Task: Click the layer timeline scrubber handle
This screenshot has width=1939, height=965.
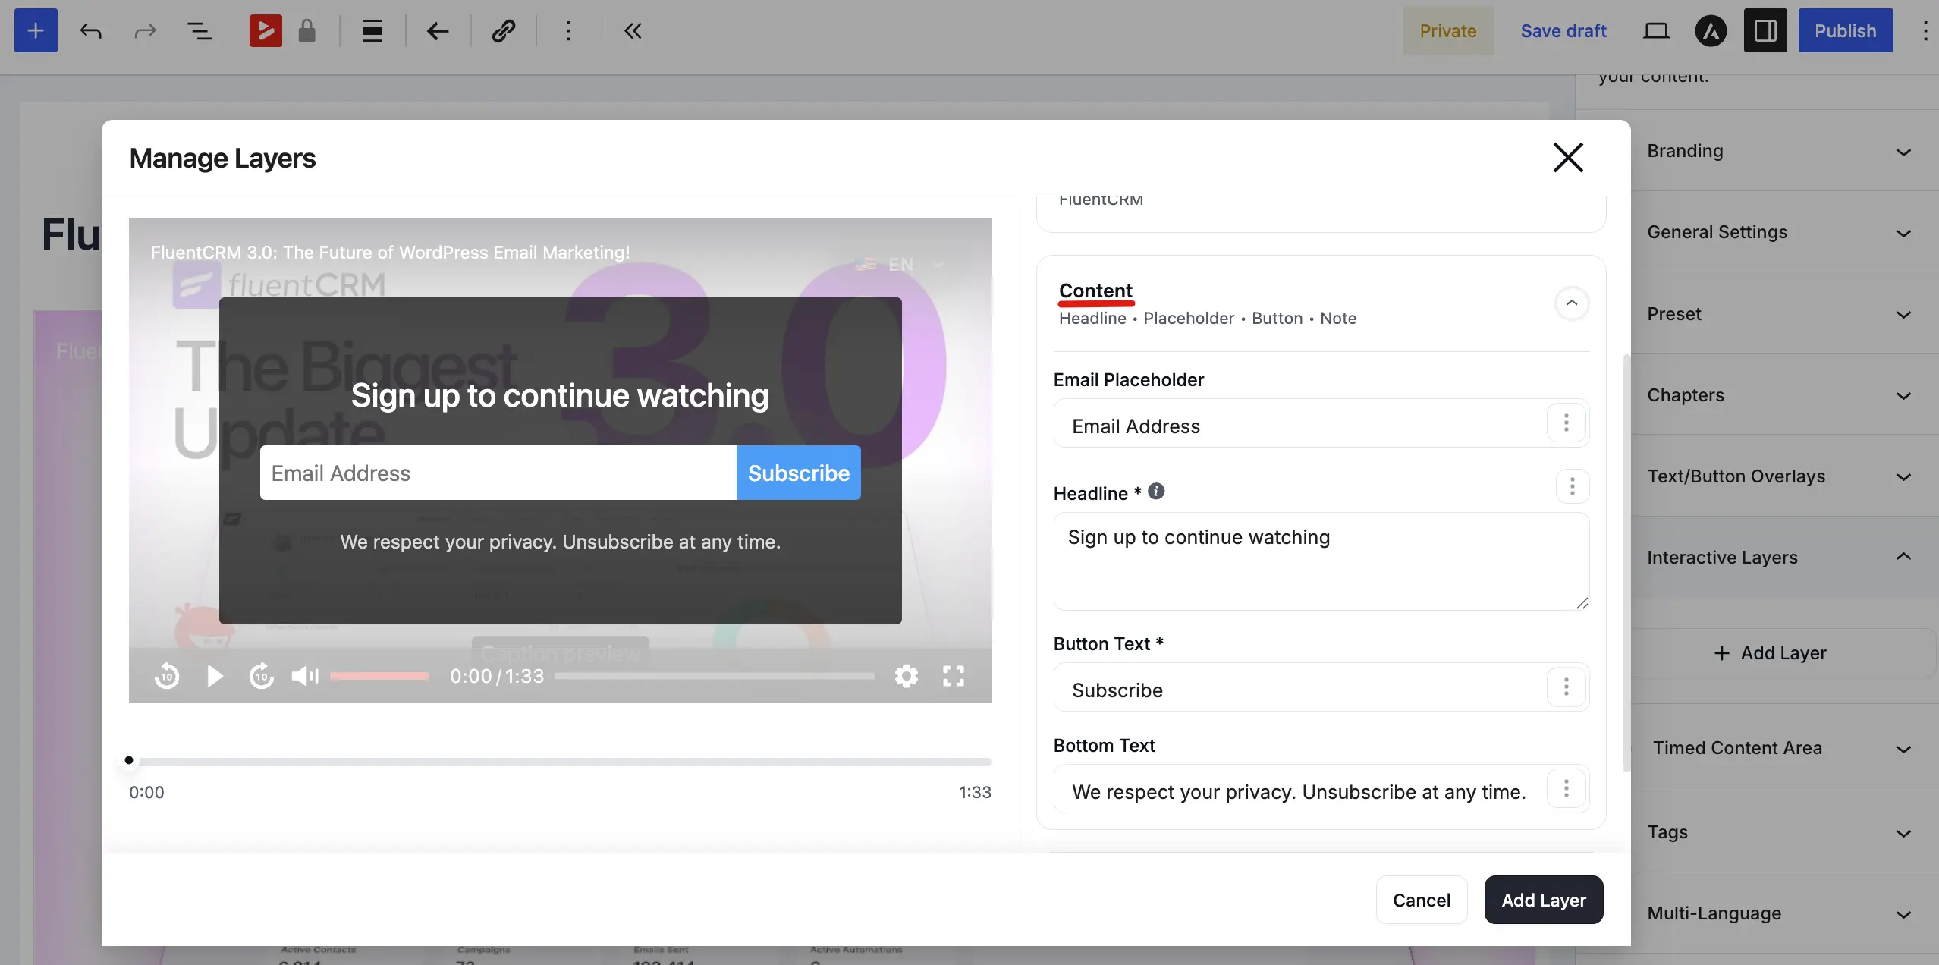Action: tap(129, 760)
